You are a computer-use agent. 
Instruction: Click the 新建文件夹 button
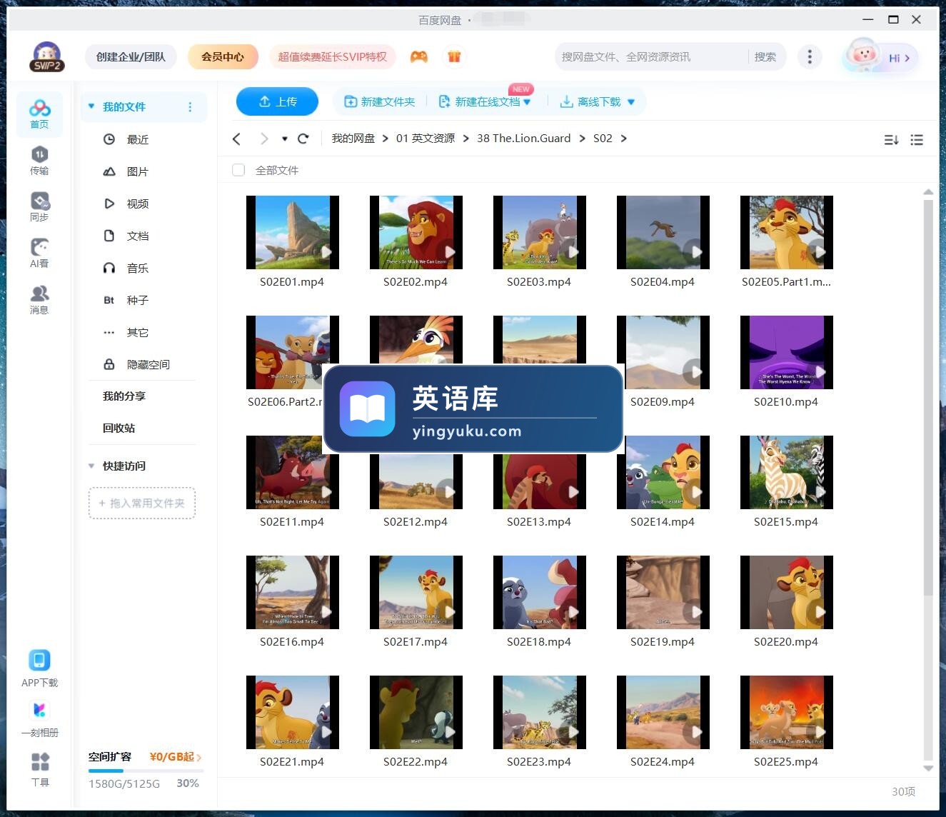(380, 101)
